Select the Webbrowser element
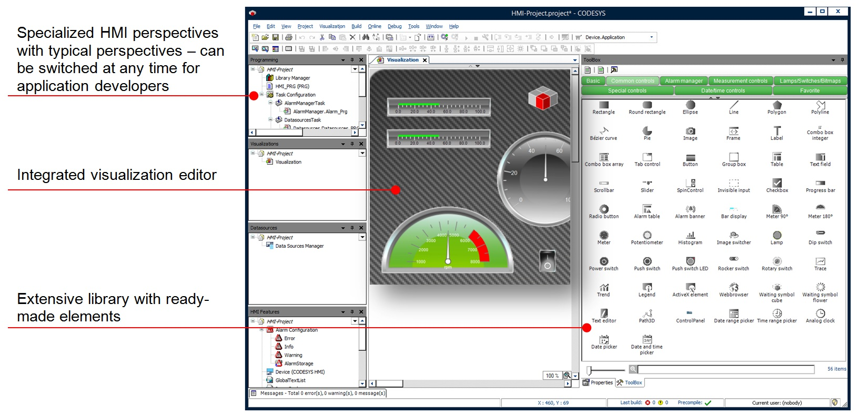Image resolution: width=859 pixels, height=415 pixels. tap(733, 290)
